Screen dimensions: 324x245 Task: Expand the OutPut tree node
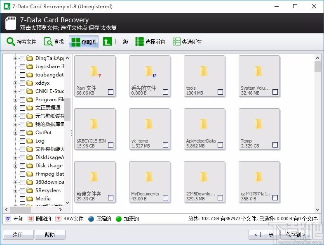pos(16,133)
